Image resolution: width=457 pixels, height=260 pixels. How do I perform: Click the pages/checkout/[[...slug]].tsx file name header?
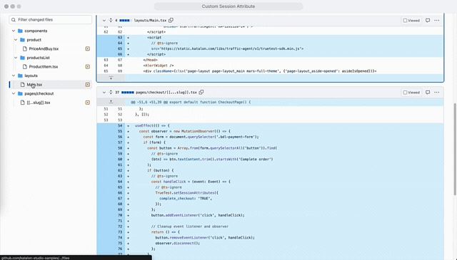point(166,93)
